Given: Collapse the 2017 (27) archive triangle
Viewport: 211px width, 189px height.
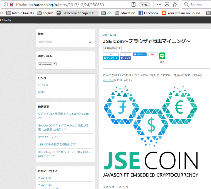Looking at the screenshot, I should pyautogui.click(x=39, y=185).
